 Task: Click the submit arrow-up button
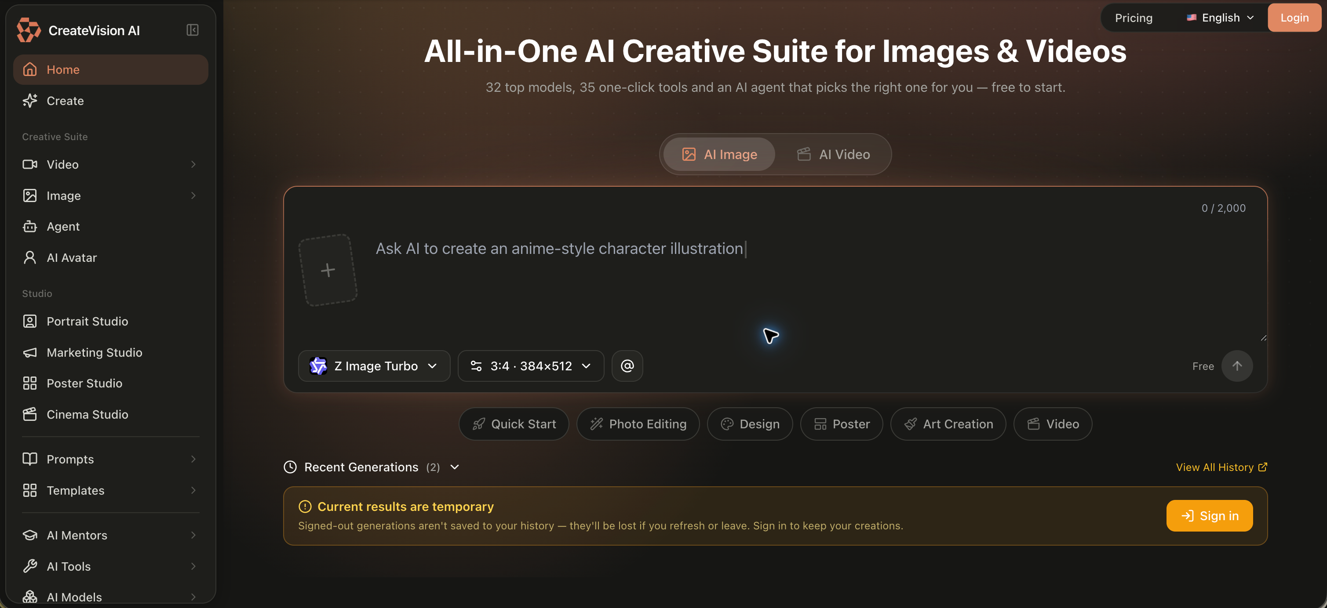click(1237, 366)
